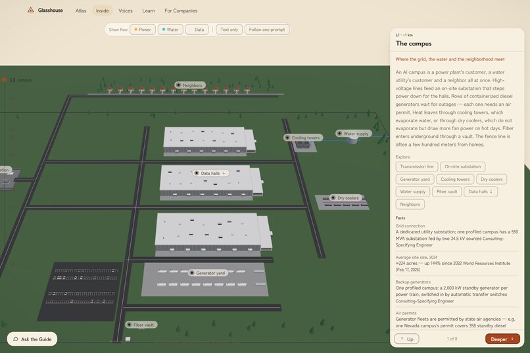Toggle the Power flow overlay
The width and height of the screenshot is (530, 353).
[143, 30]
